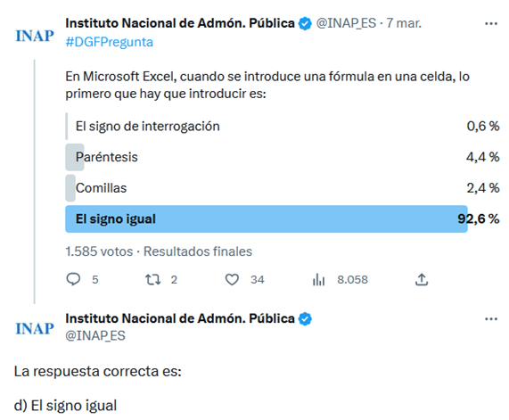Open the #DGFPregunta hashtag link
Screen dimensions: 509x420
pos(109,42)
